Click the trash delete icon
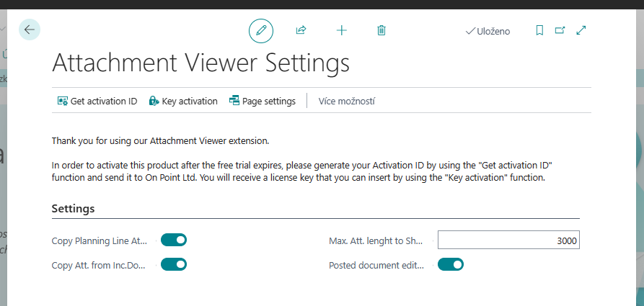The width and height of the screenshot is (644, 306). pos(381,30)
